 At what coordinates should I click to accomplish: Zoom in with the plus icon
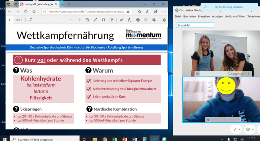coord(79,20)
